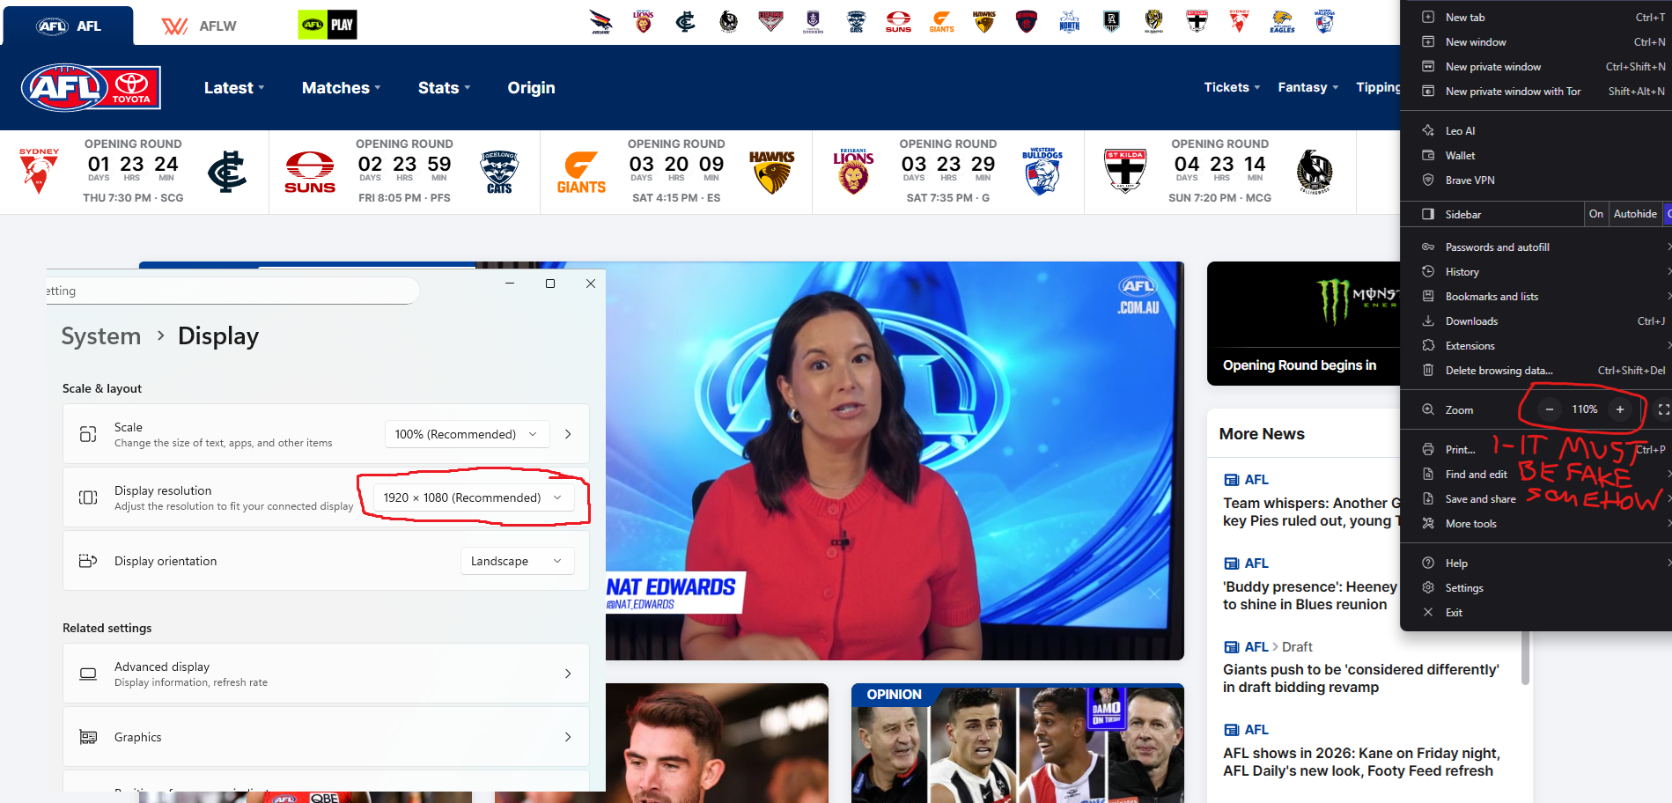The width and height of the screenshot is (1672, 803).
Task: Go back to System in the Settings breadcrumb
Action: (101, 336)
